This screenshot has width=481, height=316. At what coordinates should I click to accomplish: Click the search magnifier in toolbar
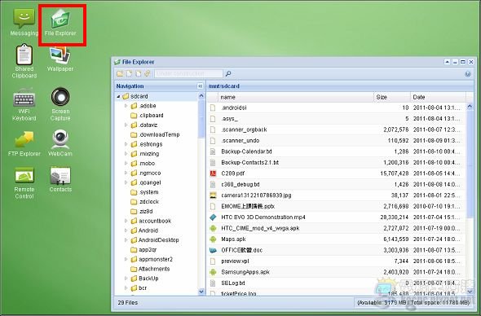228,73
